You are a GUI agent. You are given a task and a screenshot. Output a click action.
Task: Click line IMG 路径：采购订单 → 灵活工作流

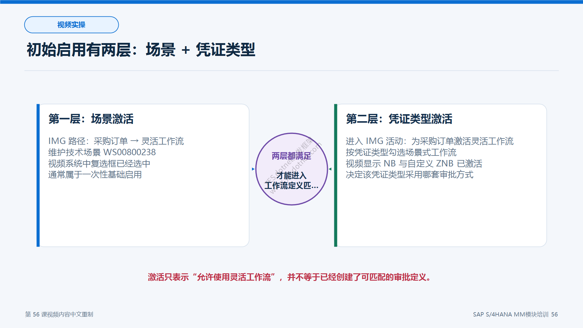tap(116, 141)
